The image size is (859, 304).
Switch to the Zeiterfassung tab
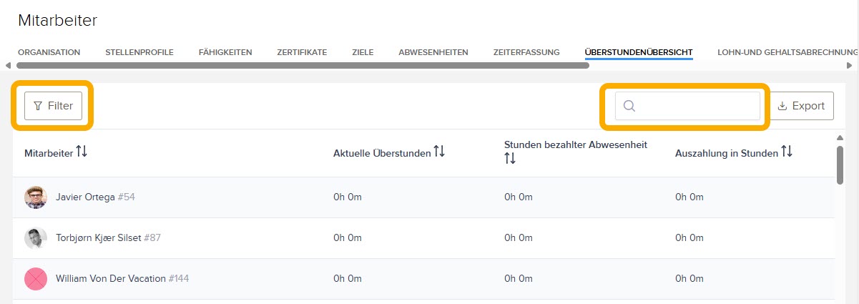[x=526, y=52]
